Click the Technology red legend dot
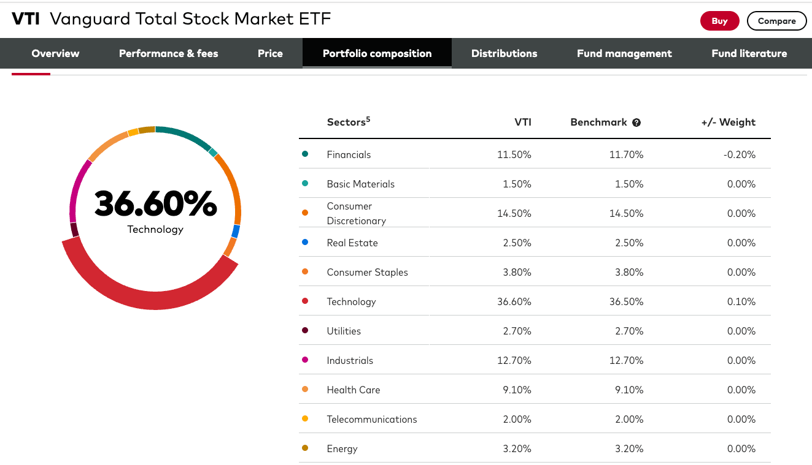Screen dimensions: 812x465 point(305,301)
